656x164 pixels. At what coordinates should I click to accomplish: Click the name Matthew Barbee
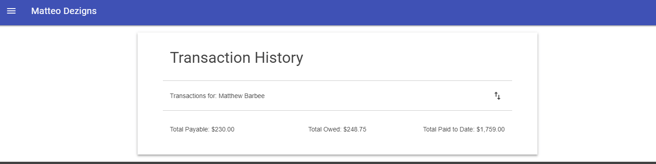242,96
